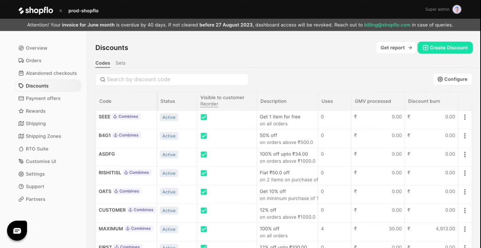481x248 pixels.
Task: Open Payment offers in sidebar
Action: pyautogui.click(x=43, y=98)
